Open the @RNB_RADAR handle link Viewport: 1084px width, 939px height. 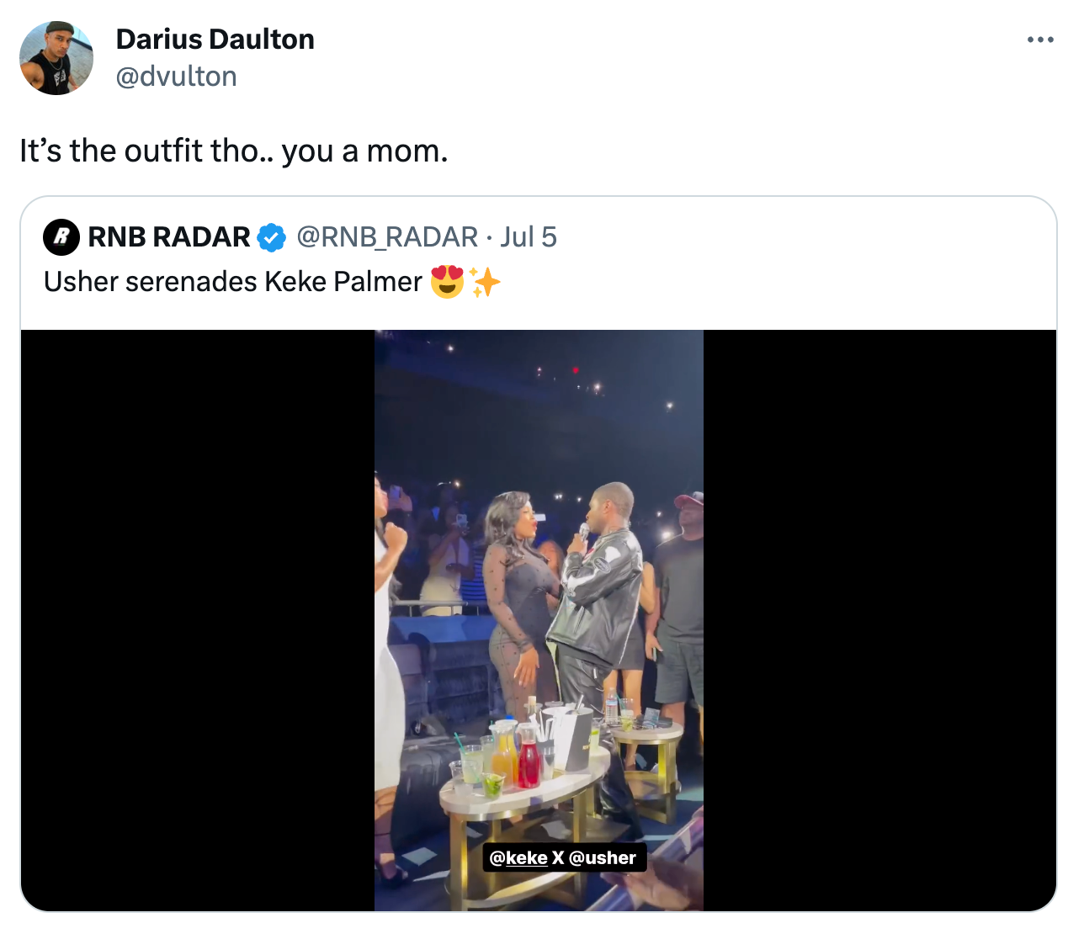(x=386, y=236)
